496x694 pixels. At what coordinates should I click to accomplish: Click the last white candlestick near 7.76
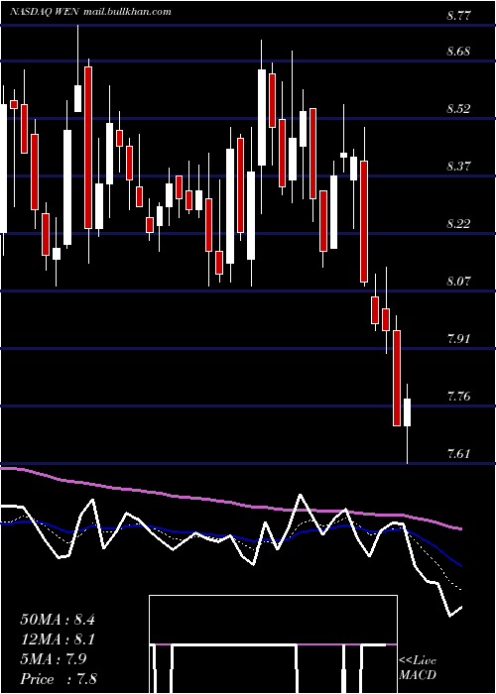click(x=407, y=412)
